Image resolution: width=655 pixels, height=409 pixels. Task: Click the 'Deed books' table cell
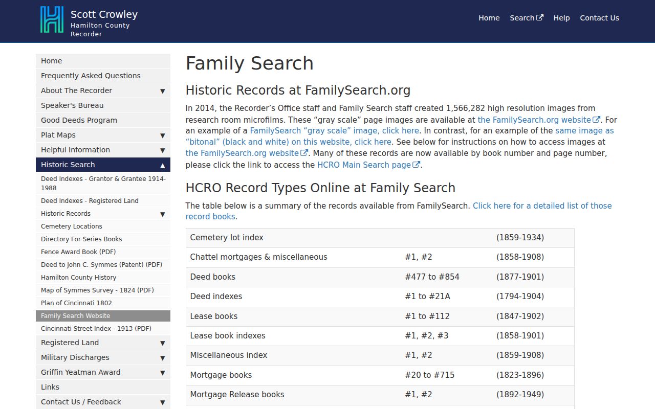tap(293, 277)
